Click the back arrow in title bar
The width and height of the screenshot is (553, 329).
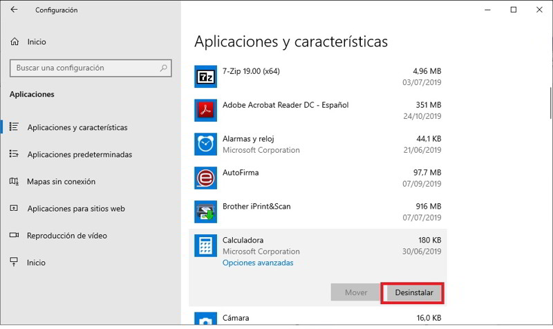click(15, 10)
